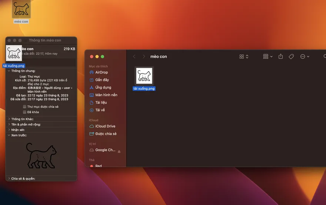Collapse the Xem trước section

point(9,135)
